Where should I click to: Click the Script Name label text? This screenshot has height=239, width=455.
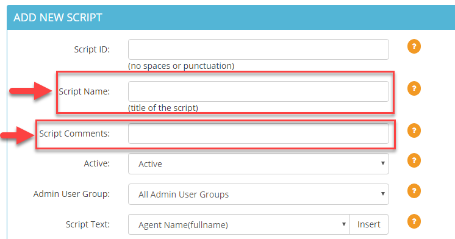[84, 91]
